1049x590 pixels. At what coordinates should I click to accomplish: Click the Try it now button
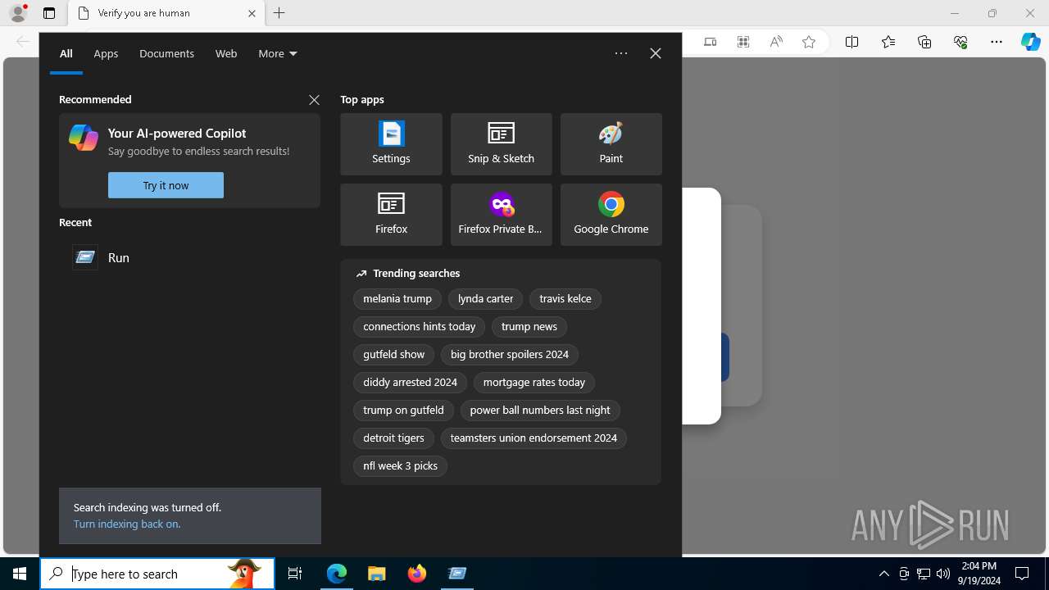(166, 185)
